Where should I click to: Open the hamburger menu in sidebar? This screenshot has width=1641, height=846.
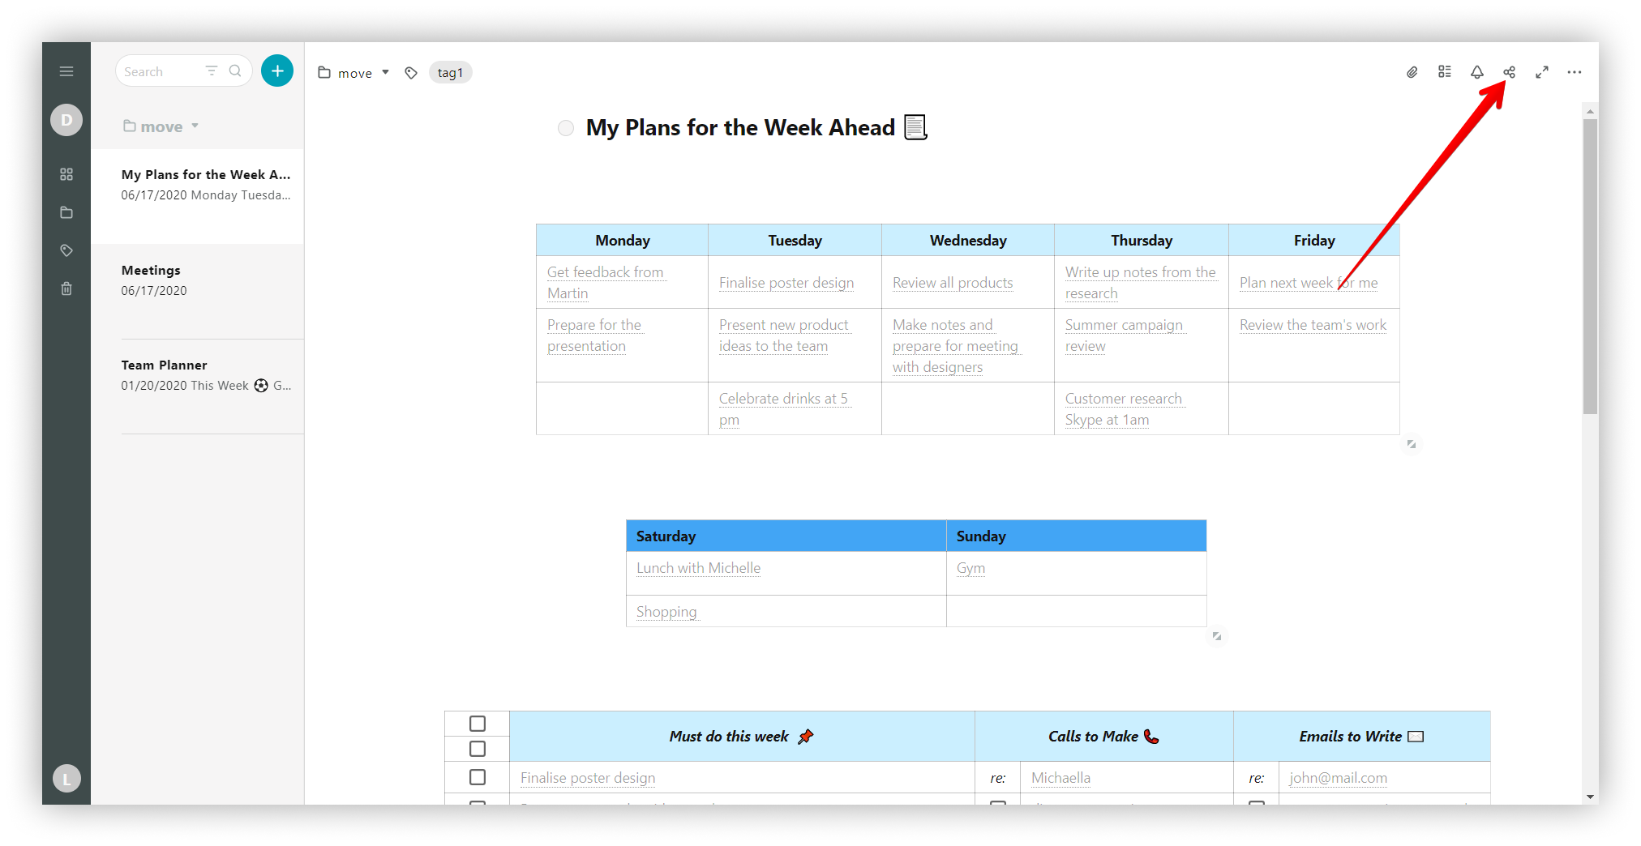point(66,71)
